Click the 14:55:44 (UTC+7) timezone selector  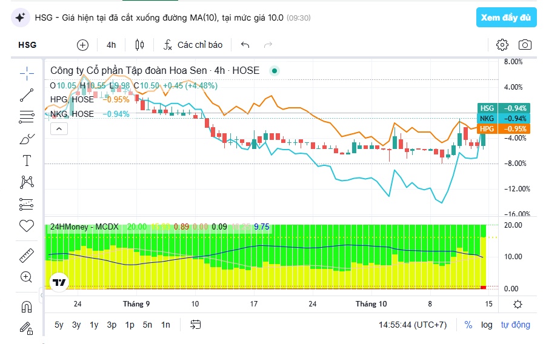point(413,325)
